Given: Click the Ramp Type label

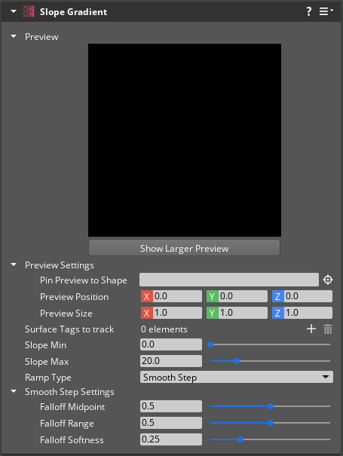Looking at the screenshot, I should (48, 378).
